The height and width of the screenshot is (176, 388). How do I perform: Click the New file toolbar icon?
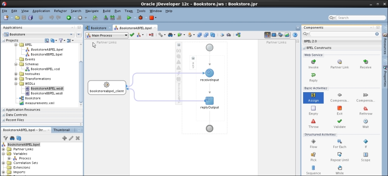coord(6,17)
